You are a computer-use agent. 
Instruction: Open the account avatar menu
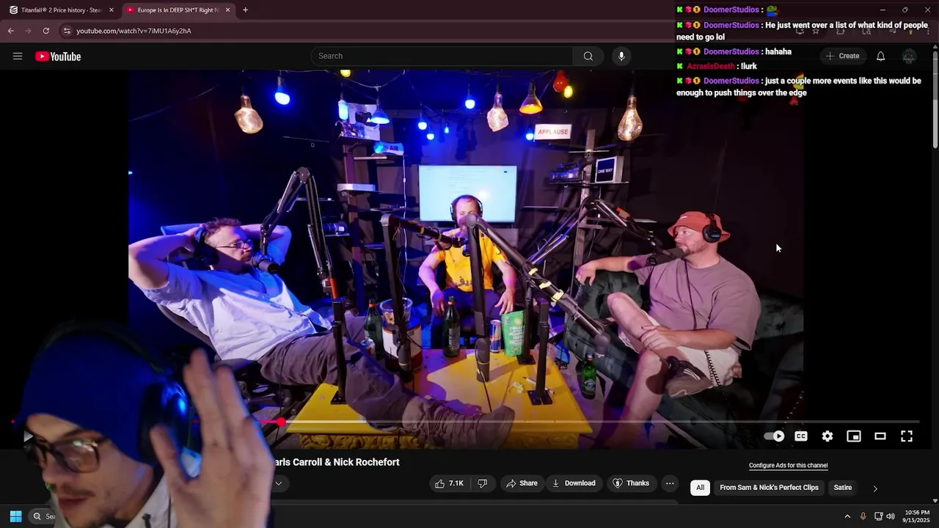909,56
